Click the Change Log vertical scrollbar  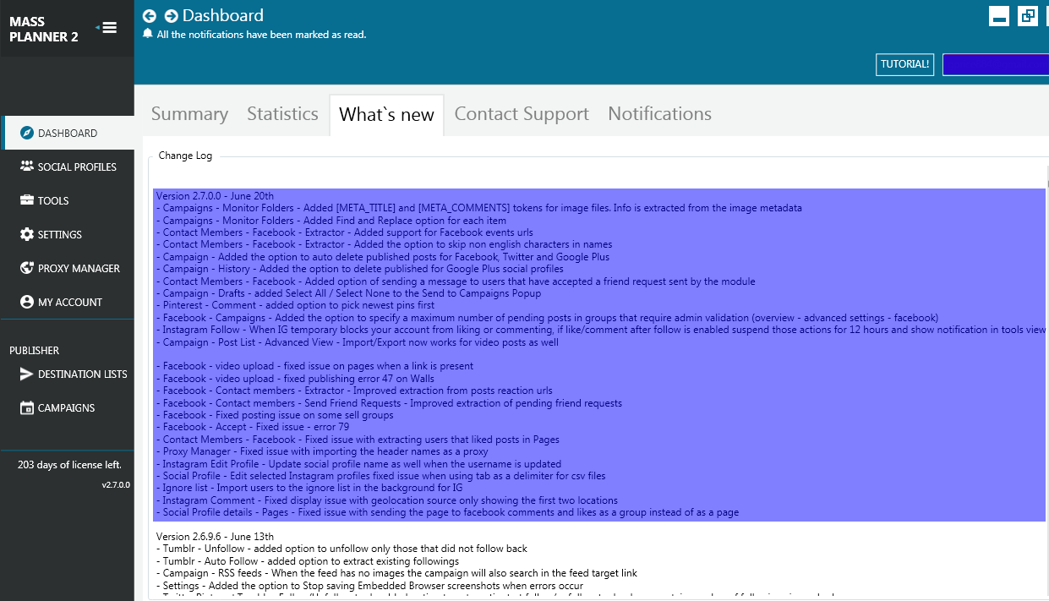click(x=1046, y=338)
